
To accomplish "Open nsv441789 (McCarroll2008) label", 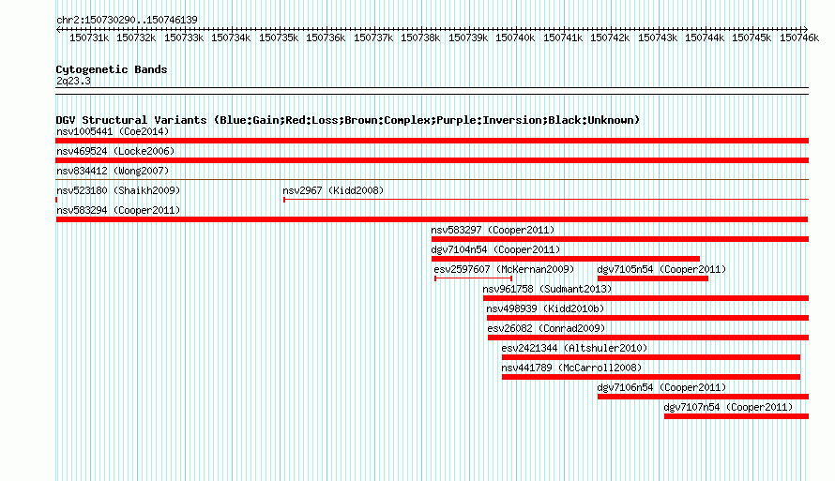I will 571,368.
